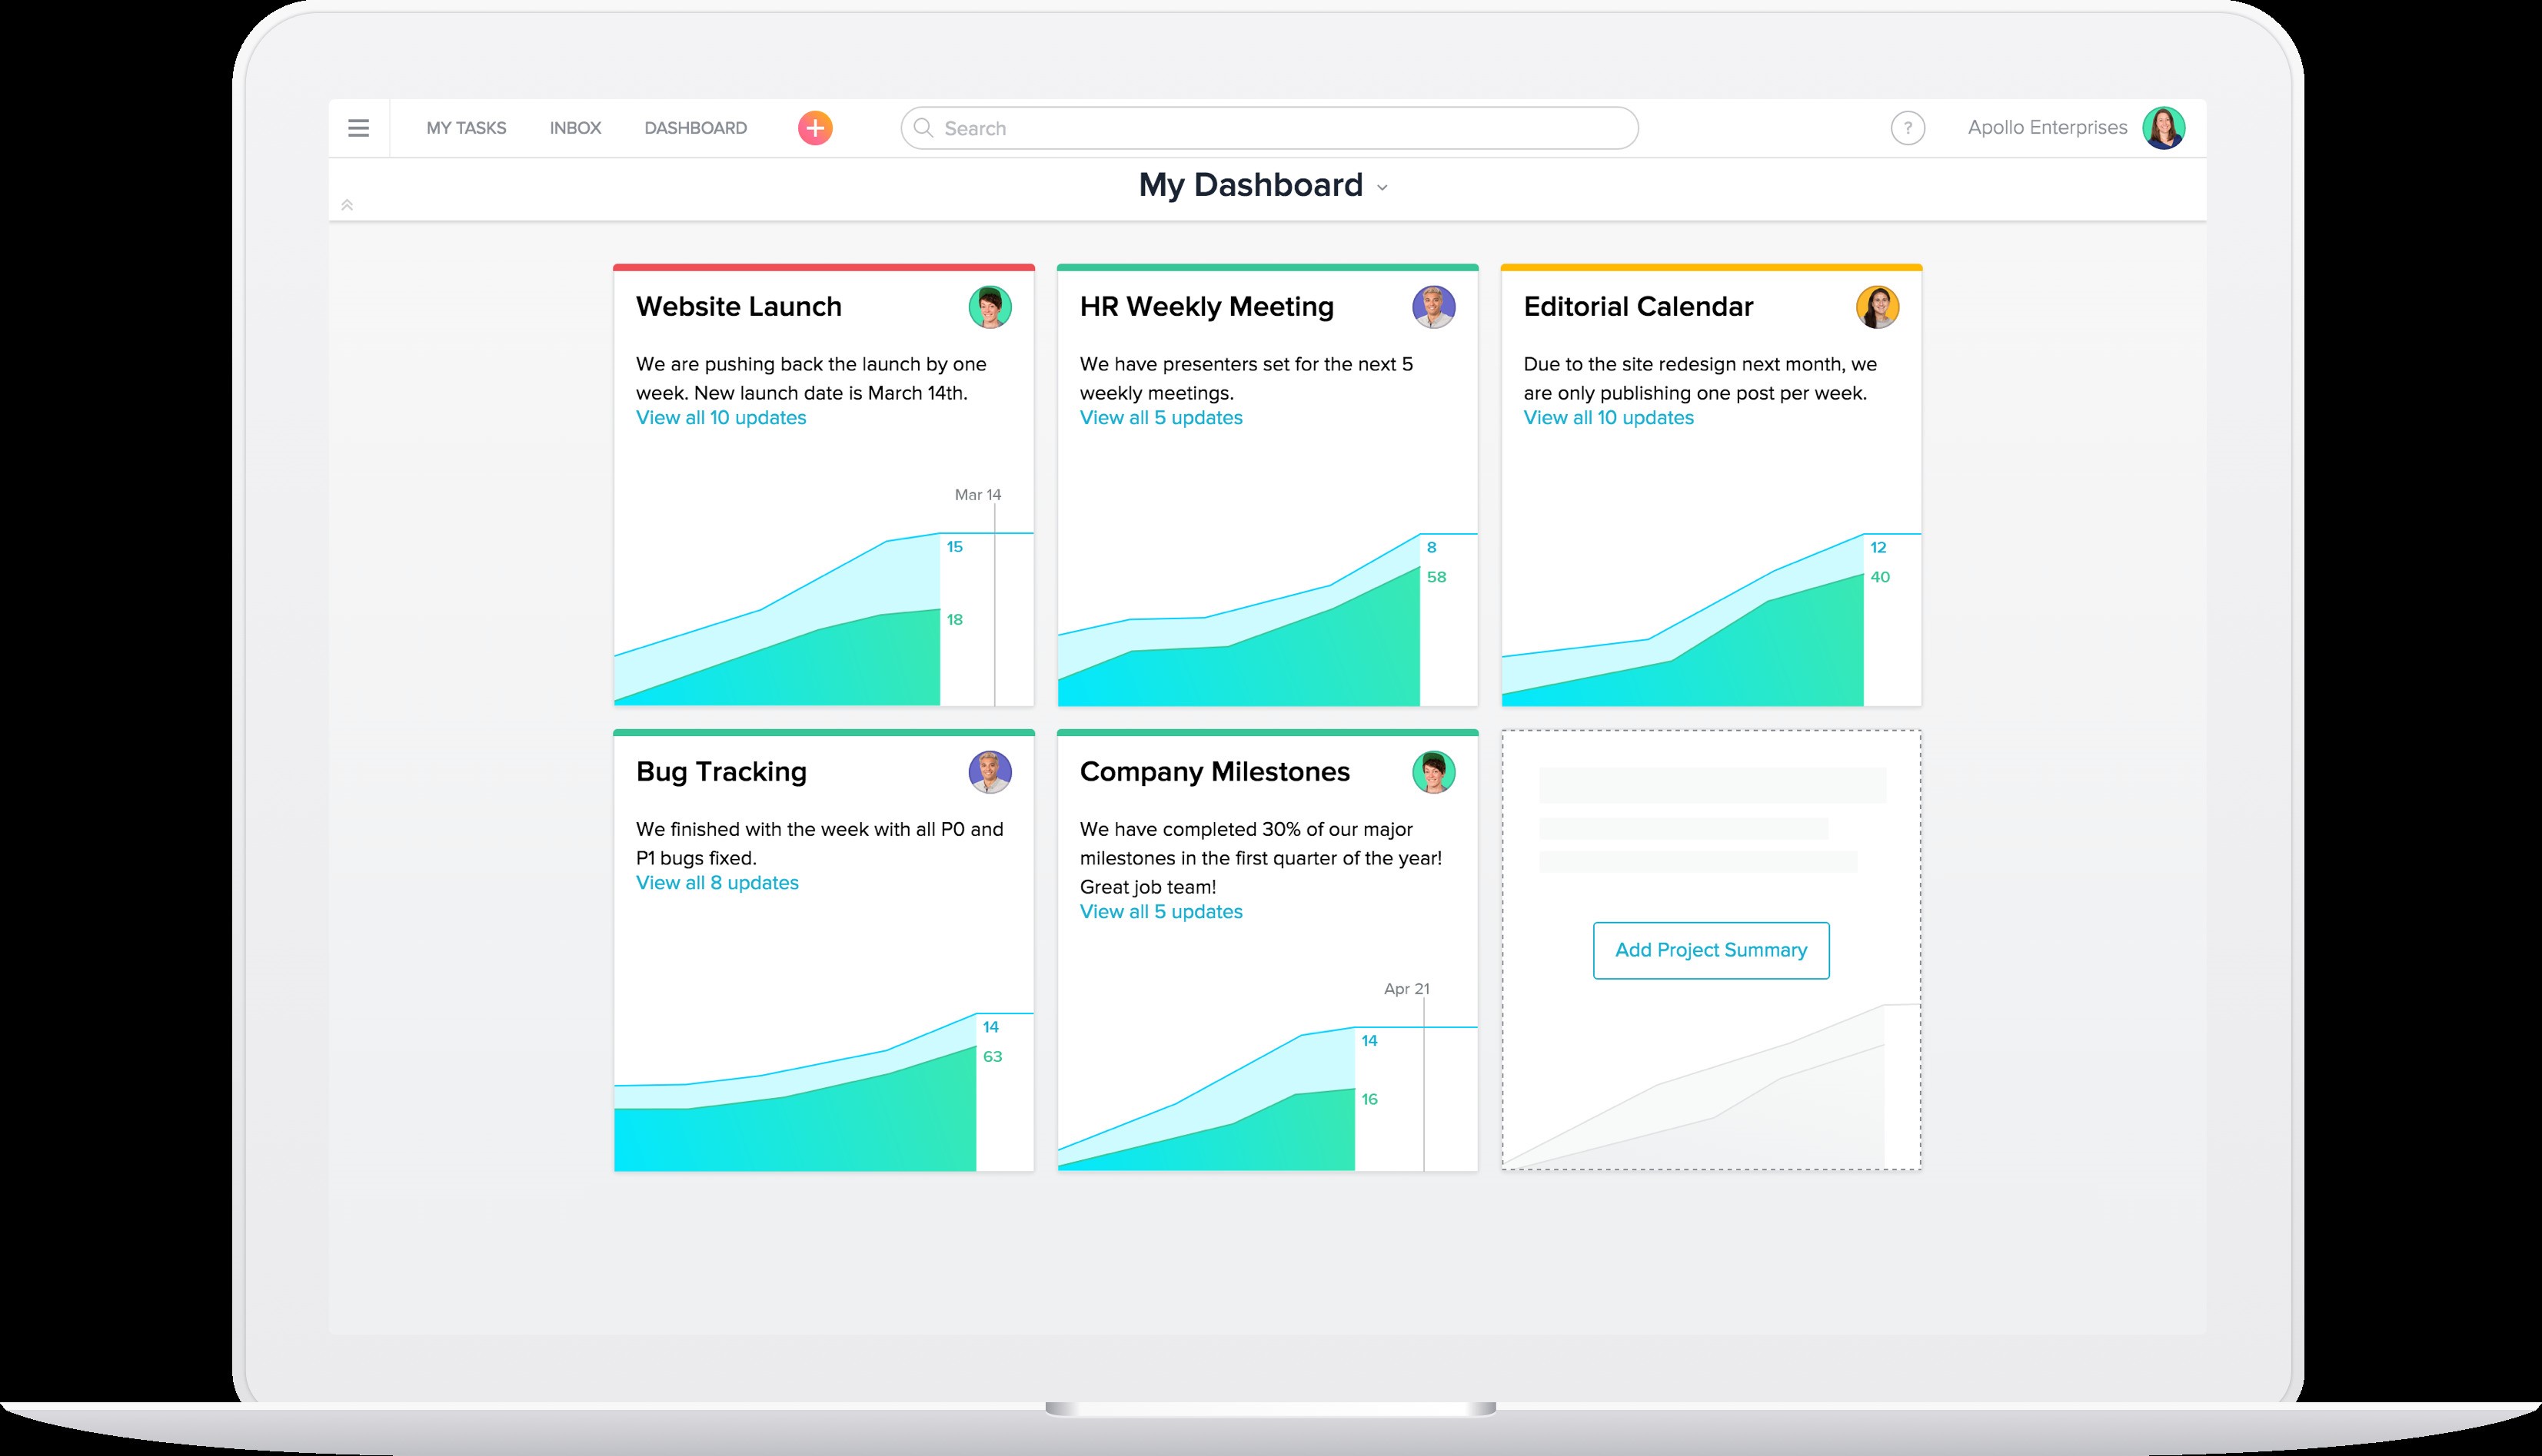2542x1456 pixels.
Task: Click the Company Milestones owner avatar
Action: (1433, 771)
